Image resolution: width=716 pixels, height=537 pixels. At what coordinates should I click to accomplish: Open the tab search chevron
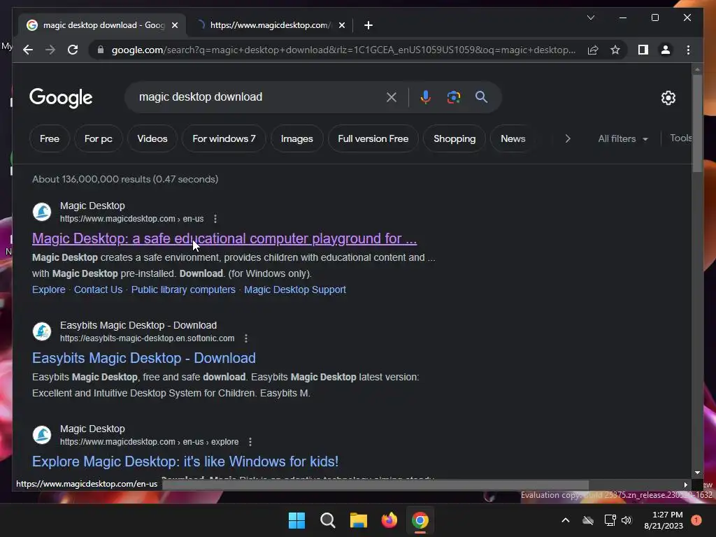[x=590, y=17]
